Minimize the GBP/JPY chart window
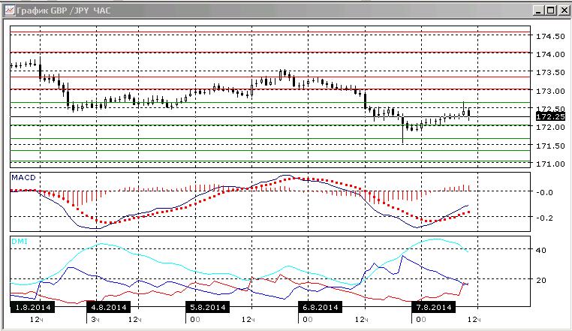This screenshot has width=572, height=331. 538,11
